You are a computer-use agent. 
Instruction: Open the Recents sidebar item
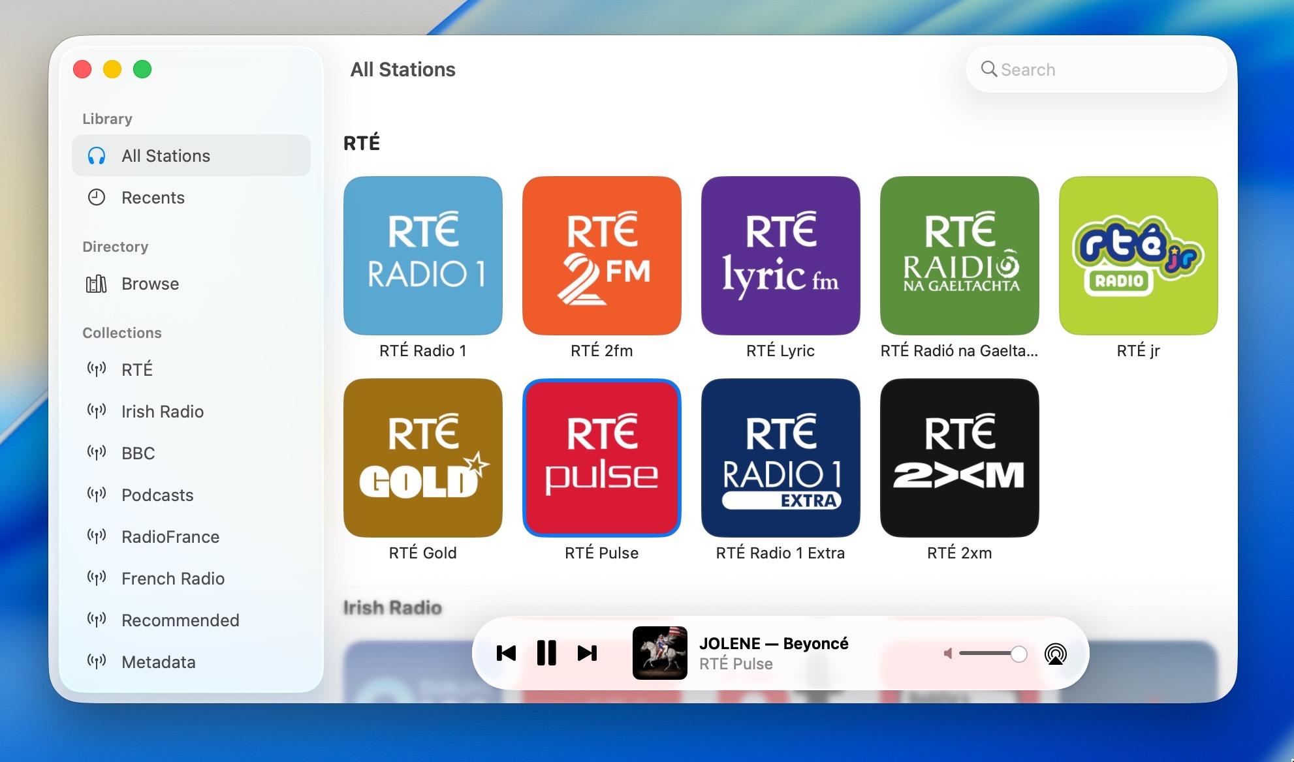191,198
